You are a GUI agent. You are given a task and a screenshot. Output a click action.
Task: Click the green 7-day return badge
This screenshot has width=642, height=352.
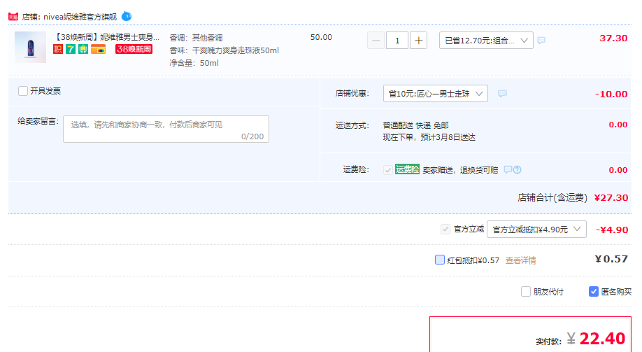(x=71, y=50)
